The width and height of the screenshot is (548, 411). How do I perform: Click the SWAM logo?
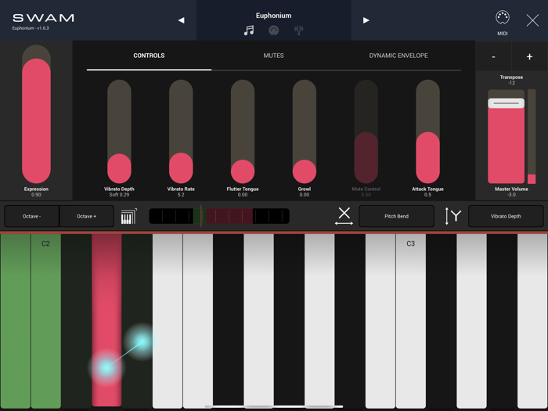43,18
